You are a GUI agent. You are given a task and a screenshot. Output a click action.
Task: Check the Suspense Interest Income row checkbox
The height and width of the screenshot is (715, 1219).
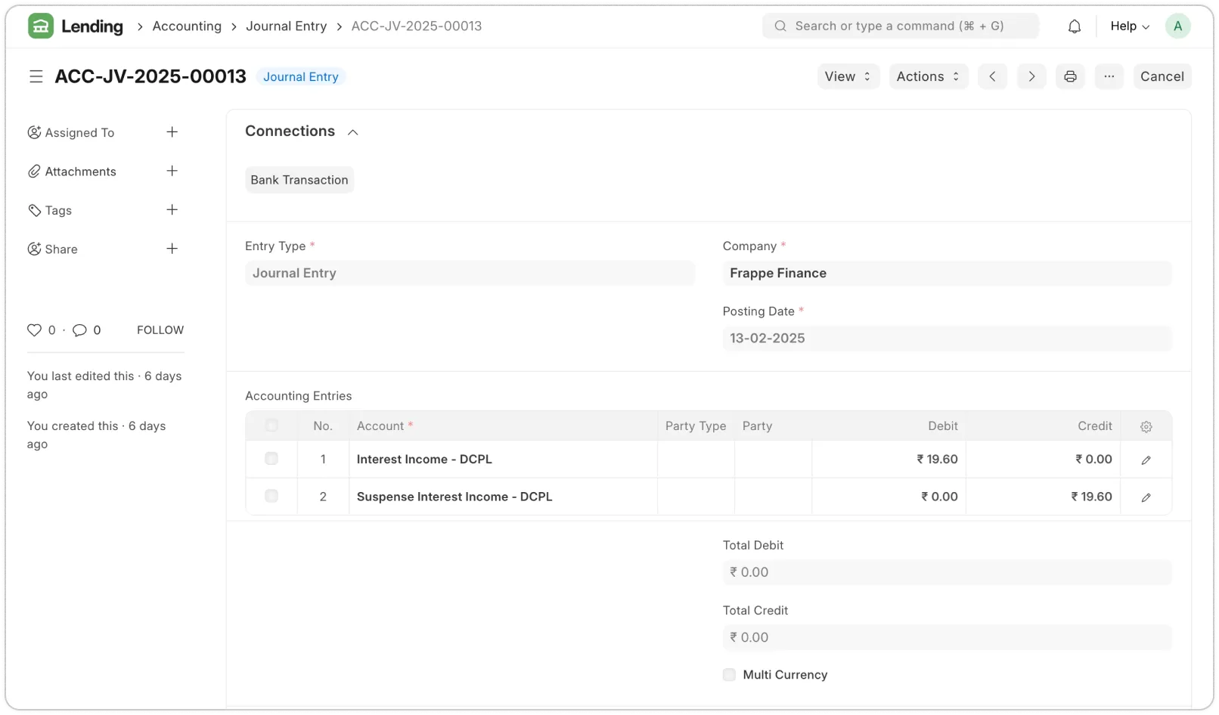coord(271,497)
